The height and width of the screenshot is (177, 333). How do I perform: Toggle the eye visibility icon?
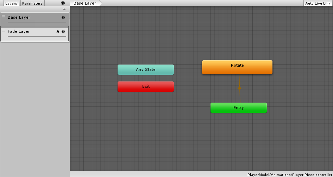click(63, 3)
